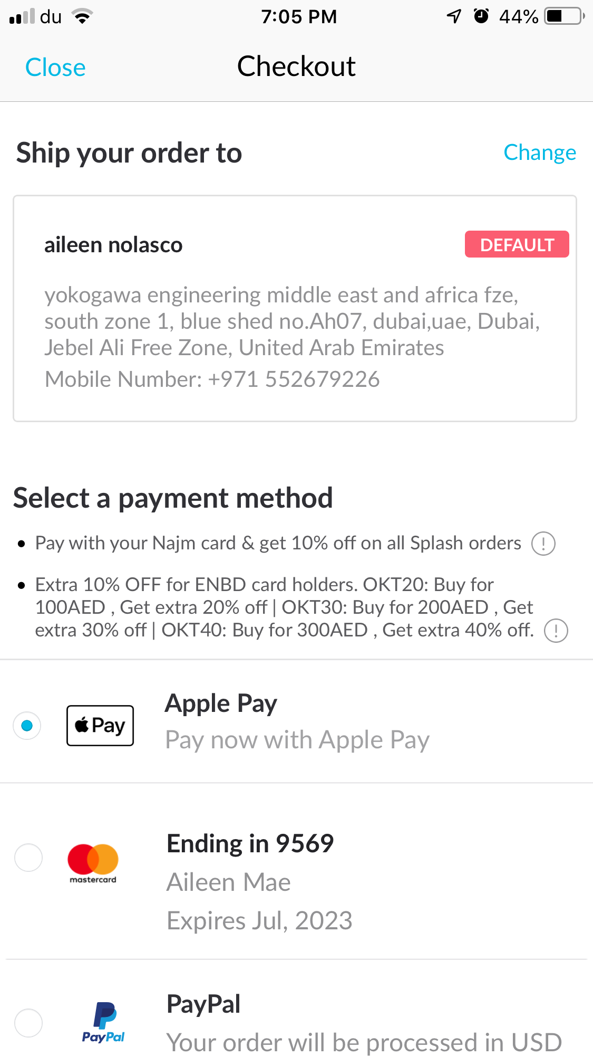This screenshot has height=1056, width=593.
Task: Choose the 'Pay now with Apple Pay' option
Action: [297, 740]
